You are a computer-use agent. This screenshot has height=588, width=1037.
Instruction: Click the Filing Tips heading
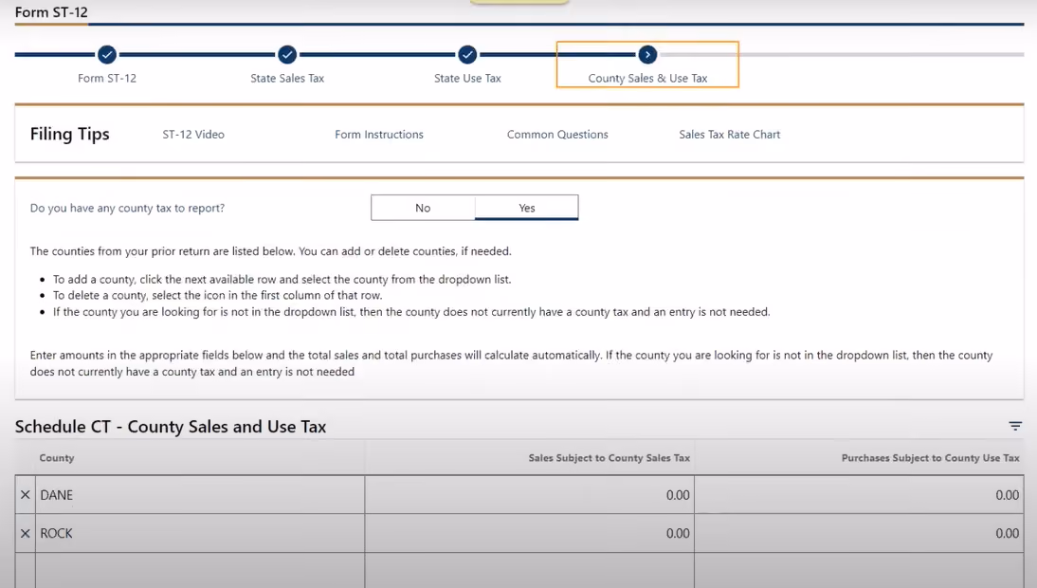point(70,135)
